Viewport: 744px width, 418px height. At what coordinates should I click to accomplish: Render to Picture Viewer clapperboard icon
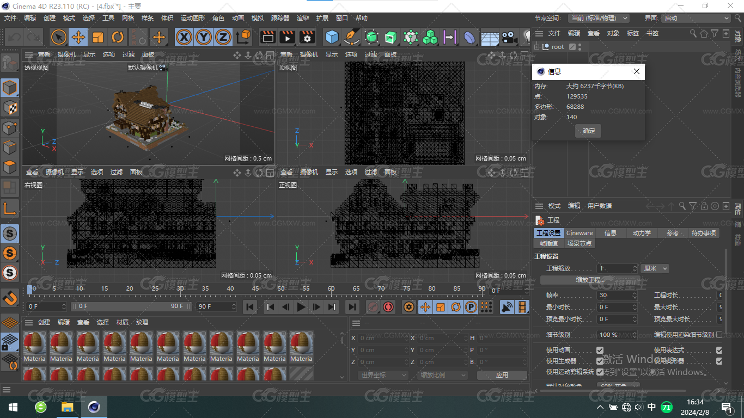[287, 37]
